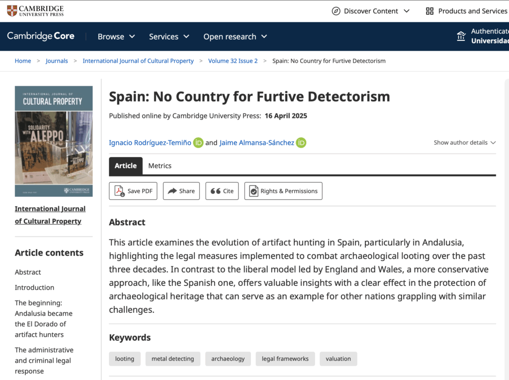The width and height of the screenshot is (509, 380).
Task: Click the Products and Services grid icon
Action: click(x=430, y=11)
